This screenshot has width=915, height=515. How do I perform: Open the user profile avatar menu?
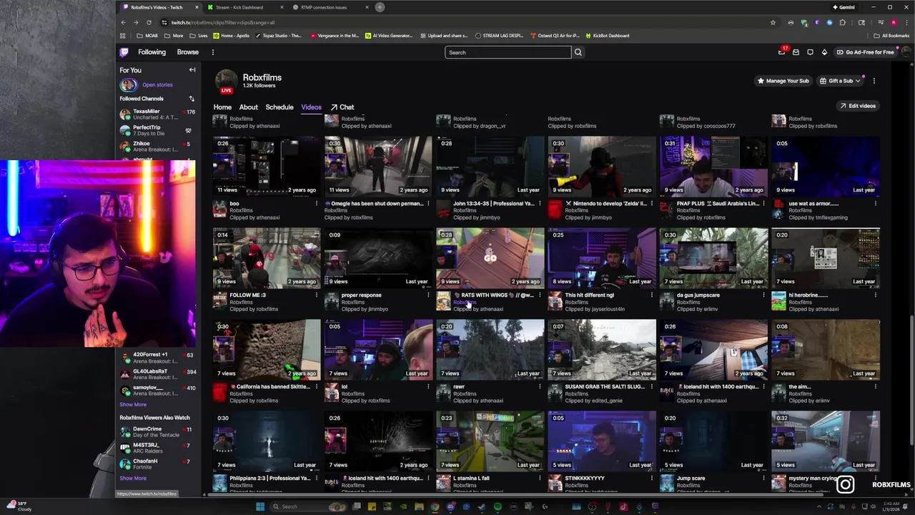(907, 52)
